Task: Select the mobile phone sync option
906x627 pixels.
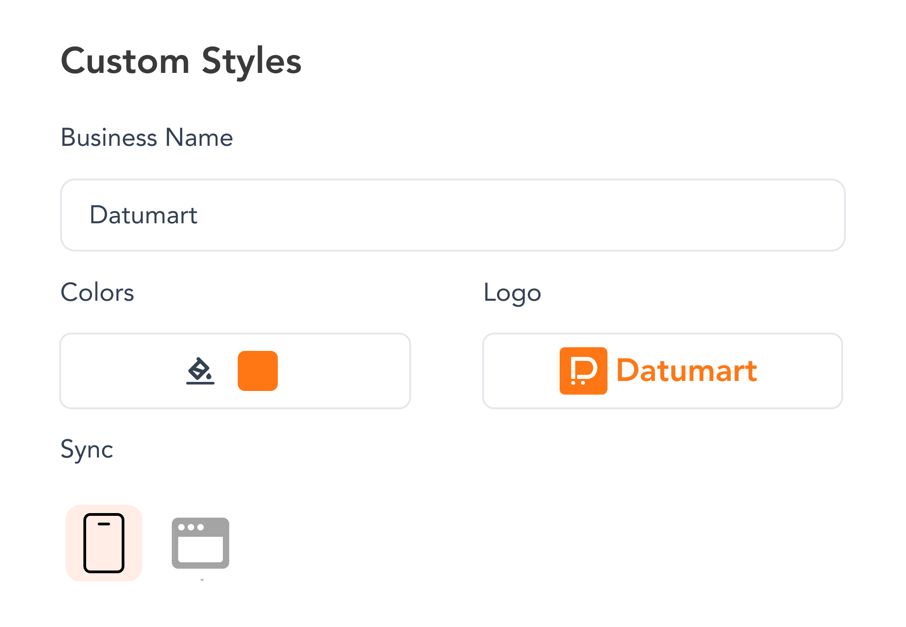Action: tap(104, 543)
